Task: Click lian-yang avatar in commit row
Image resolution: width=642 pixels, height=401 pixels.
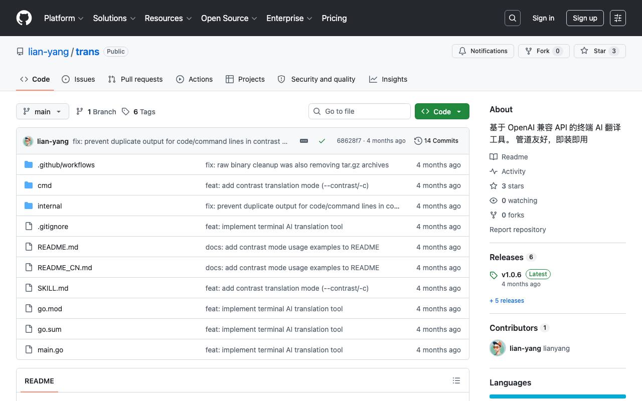Action: [x=28, y=141]
